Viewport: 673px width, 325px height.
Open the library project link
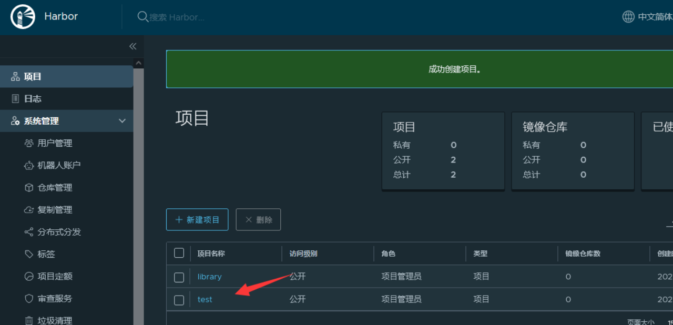[209, 277]
